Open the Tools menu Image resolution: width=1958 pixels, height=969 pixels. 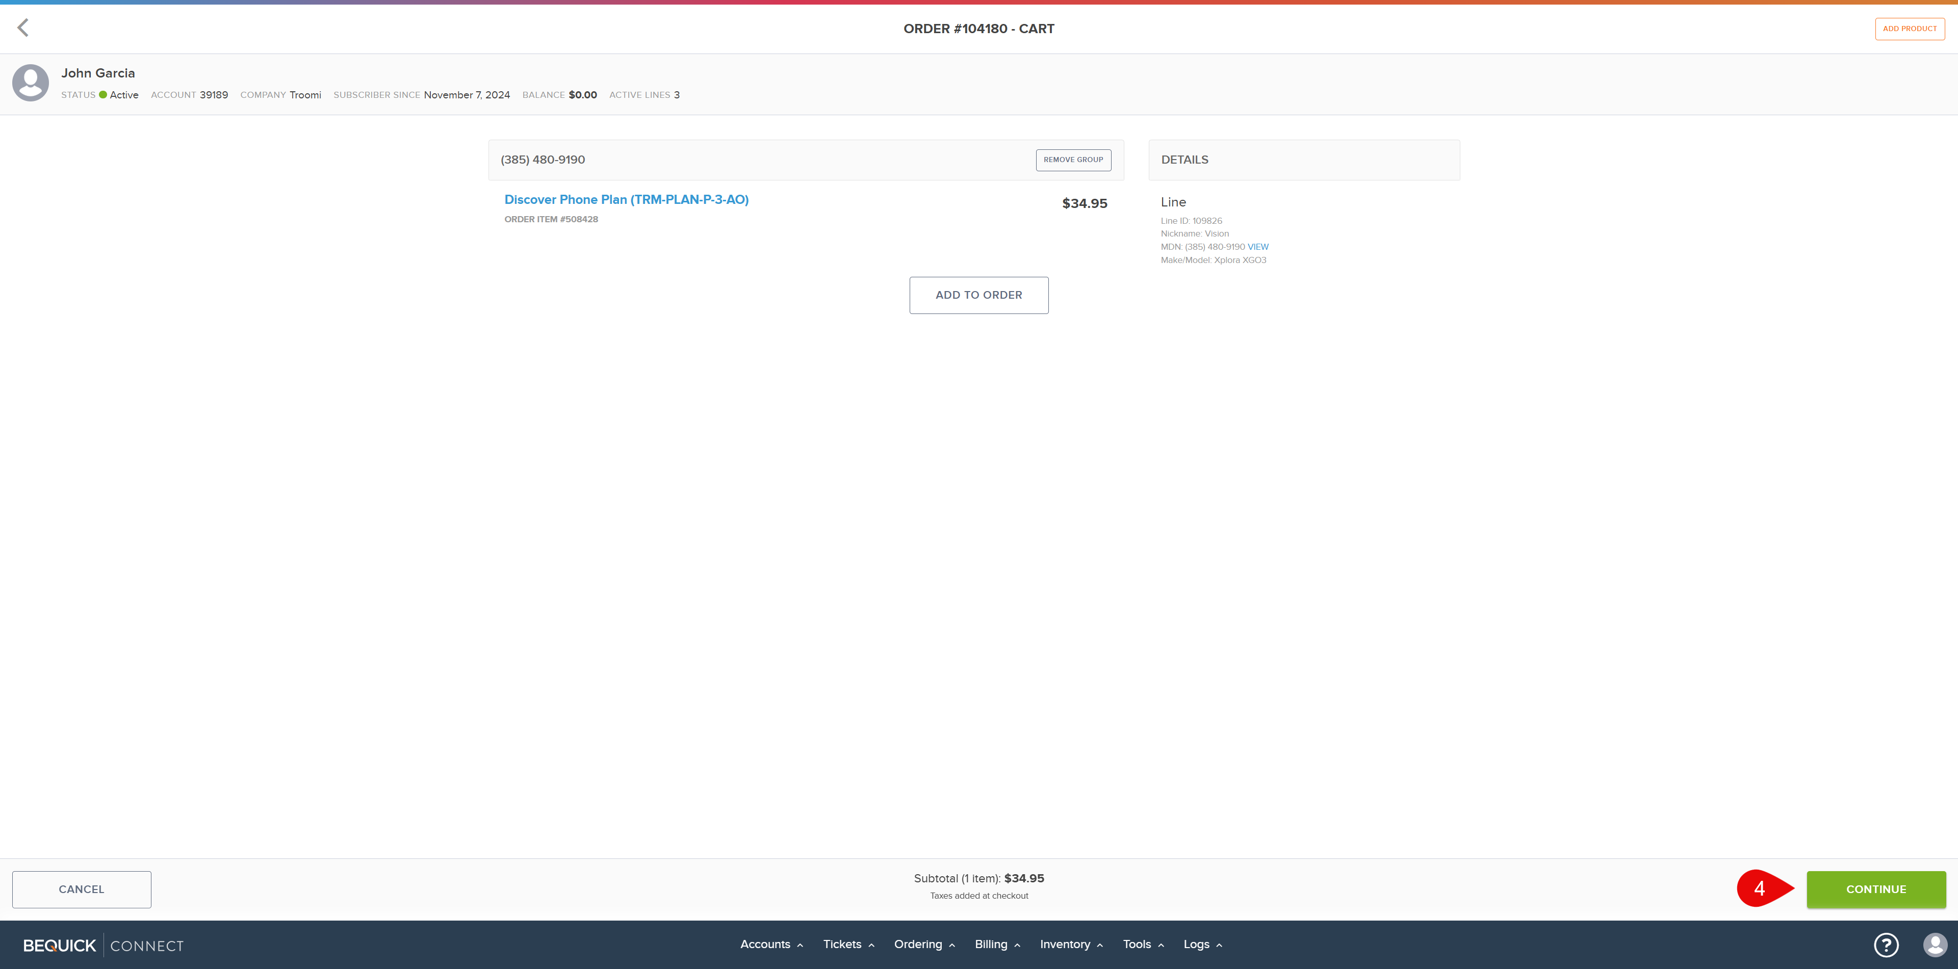click(x=1142, y=944)
